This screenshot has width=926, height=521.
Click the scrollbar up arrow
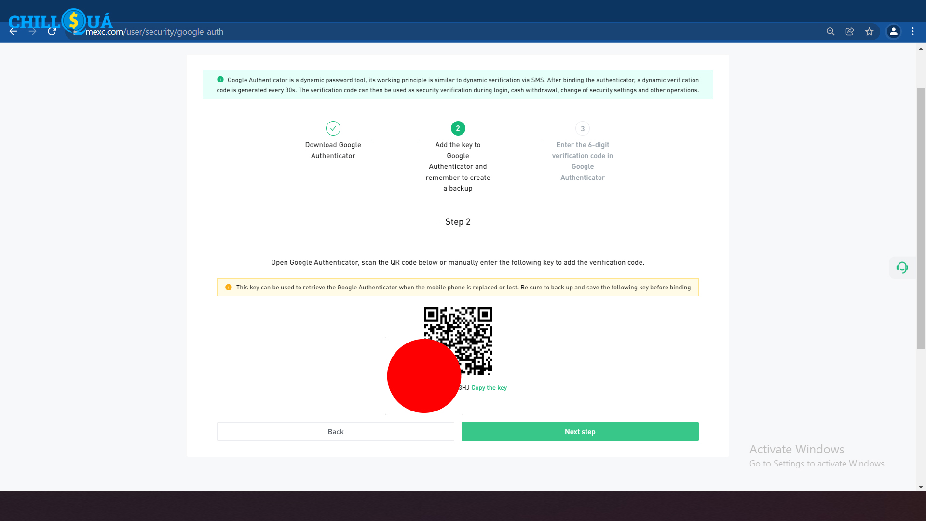(x=921, y=49)
